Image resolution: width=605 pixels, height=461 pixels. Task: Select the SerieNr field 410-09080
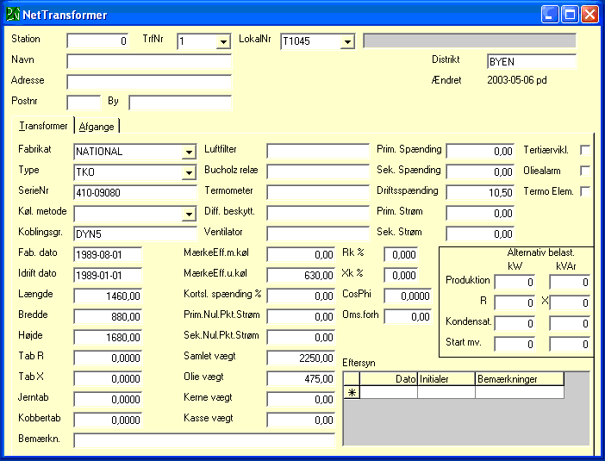coord(134,193)
